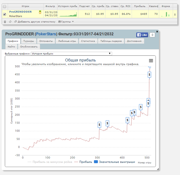Click the panel resize handle at bottom-right corner
Screen dimensions: 180x175
coord(158,169)
